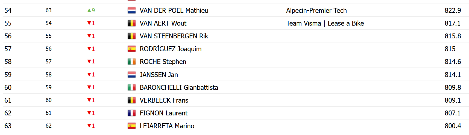469x135 pixels.
Task: Open VAN DER POEL Mathieu rider page
Action: click(174, 11)
